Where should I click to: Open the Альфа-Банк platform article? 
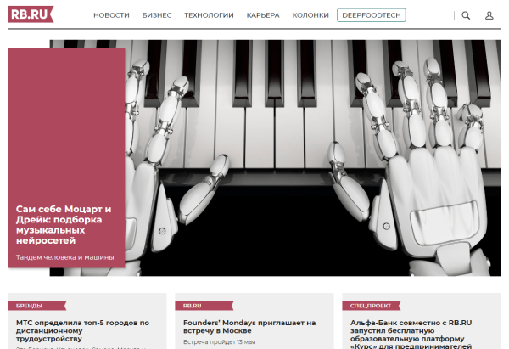click(x=411, y=334)
